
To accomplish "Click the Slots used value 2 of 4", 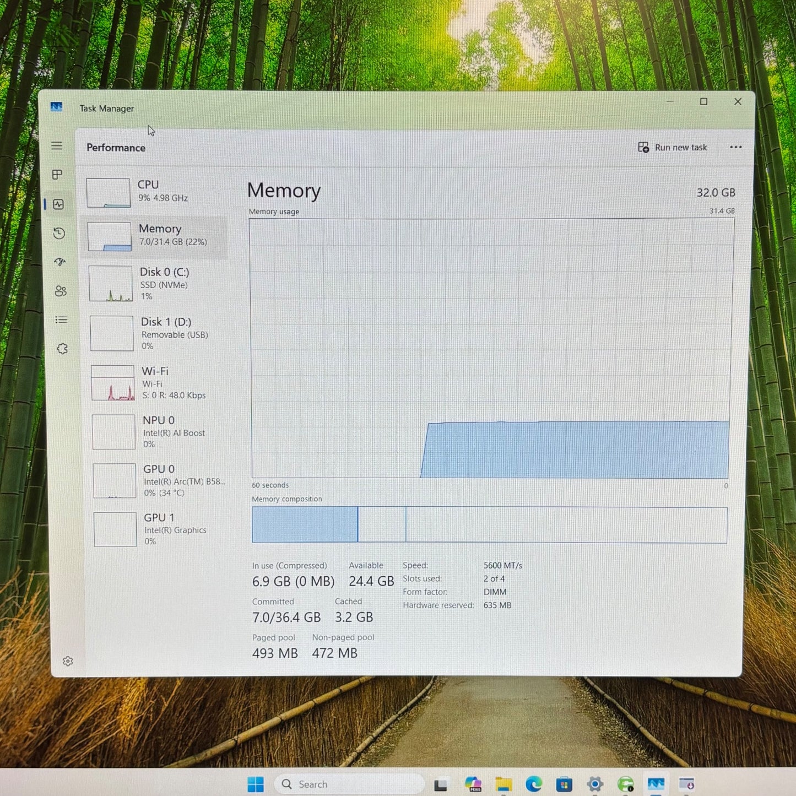I will tap(494, 579).
